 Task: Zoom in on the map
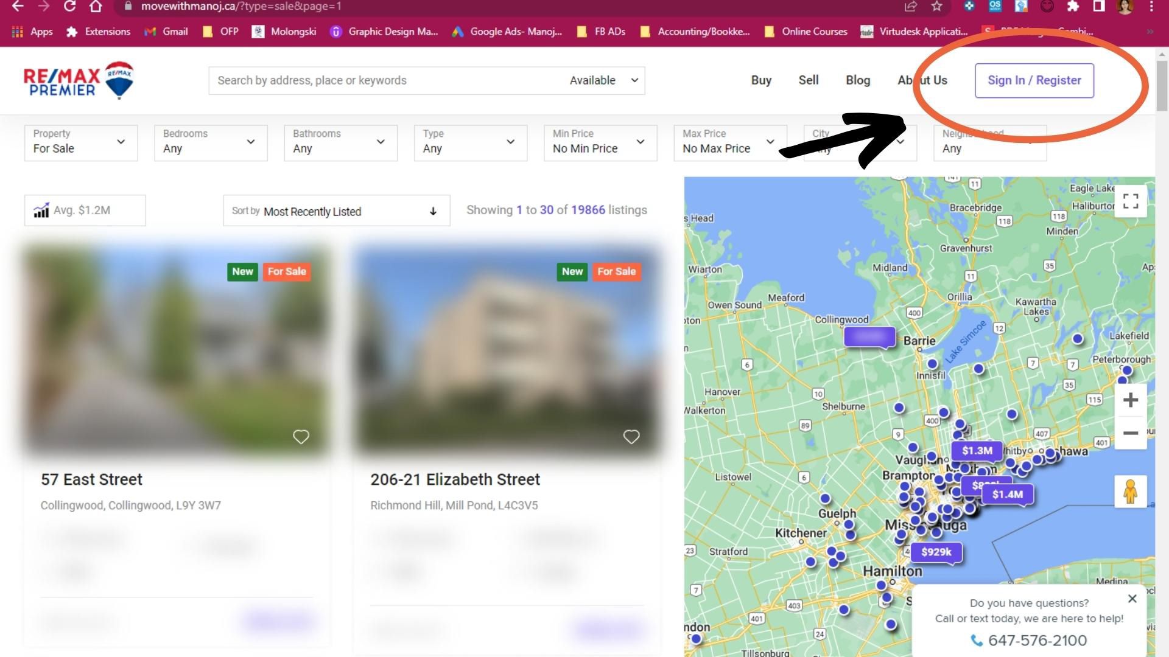click(1131, 400)
